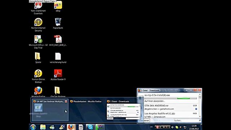This screenshot has width=231, height=130.
Task: Click the 12:28 timestamp of GTA SAN ANDREAS.rar
Action: click(x=195, y=105)
